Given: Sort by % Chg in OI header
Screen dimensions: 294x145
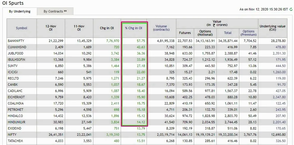Looking at the screenshot, I should 134,28.
